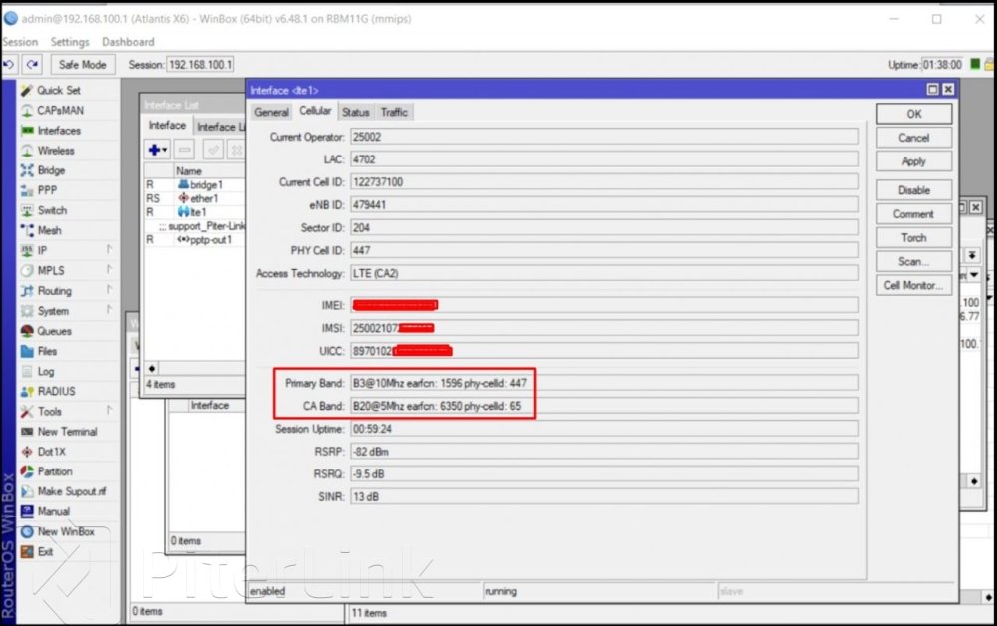Click the Name column header
This screenshot has width=997, height=626.
209,171
